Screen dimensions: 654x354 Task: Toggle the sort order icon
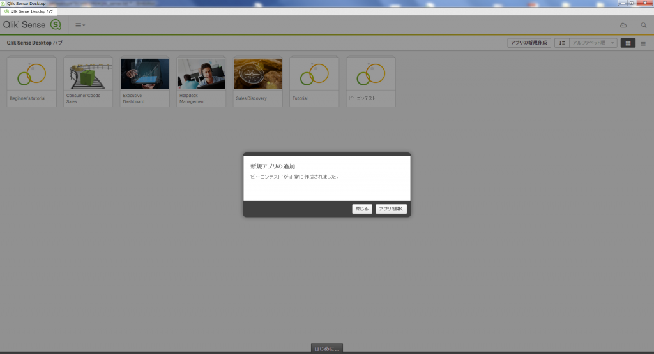pos(562,43)
